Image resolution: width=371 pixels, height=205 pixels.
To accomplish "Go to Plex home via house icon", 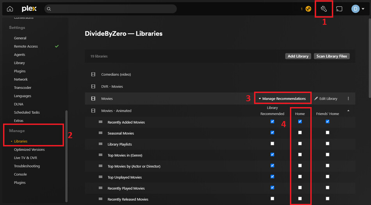I will click(x=10, y=9).
